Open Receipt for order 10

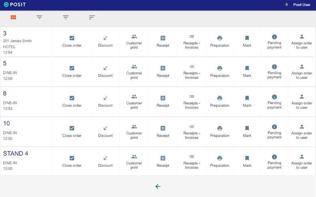[x=163, y=132]
